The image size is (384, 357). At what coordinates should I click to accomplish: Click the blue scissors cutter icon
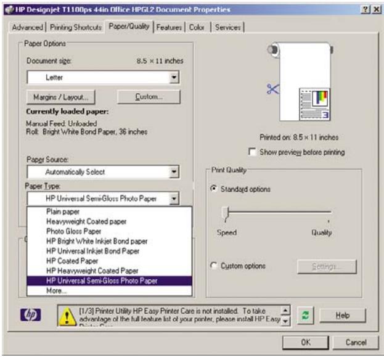coord(273,89)
